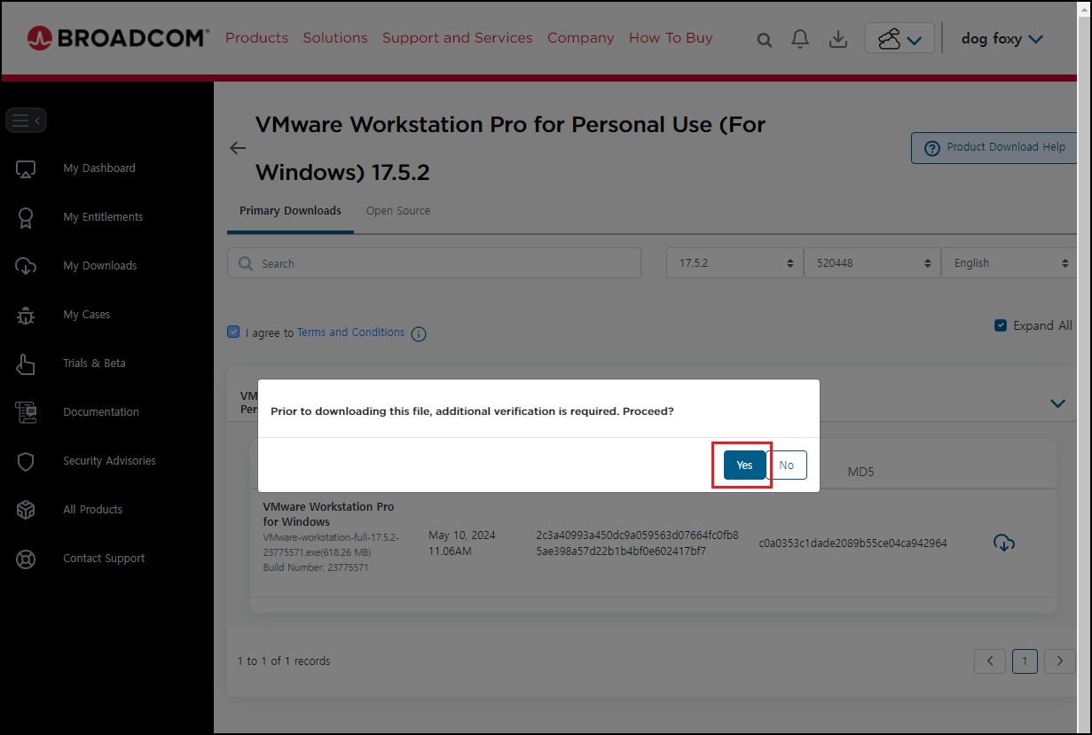Click the MD5 column header
1092x735 pixels.
(860, 472)
